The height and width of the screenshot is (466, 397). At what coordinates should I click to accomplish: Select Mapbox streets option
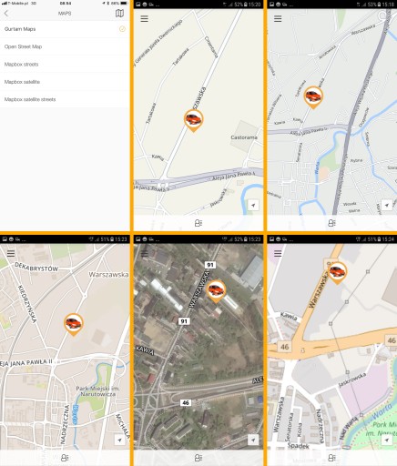pos(65,65)
